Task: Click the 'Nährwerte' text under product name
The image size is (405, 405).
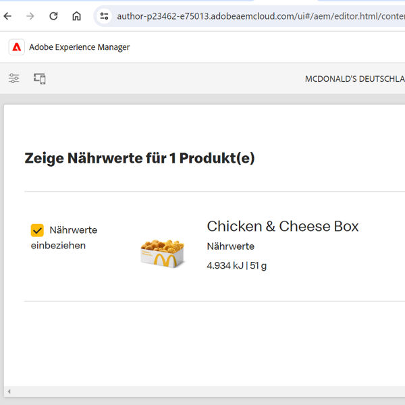Action: (x=230, y=246)
